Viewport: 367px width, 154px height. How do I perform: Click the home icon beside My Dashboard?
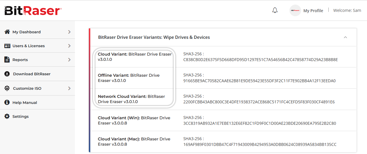[x=7, y=32]
